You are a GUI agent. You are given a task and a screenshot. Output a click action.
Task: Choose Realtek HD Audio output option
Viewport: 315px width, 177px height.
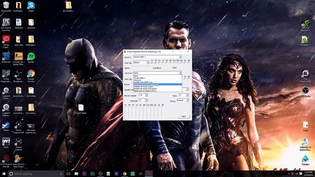click(x=157, y=87)
